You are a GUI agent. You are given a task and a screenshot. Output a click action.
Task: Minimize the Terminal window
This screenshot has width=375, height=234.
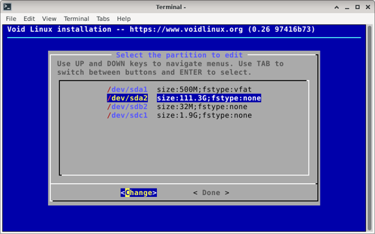pyautogui.click(x=347, y=7)
